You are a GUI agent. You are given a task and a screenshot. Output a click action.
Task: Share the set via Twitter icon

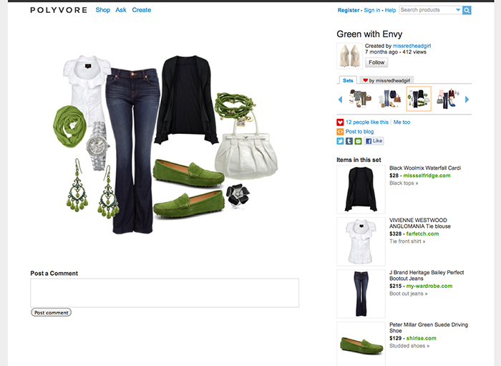point(340,141)
